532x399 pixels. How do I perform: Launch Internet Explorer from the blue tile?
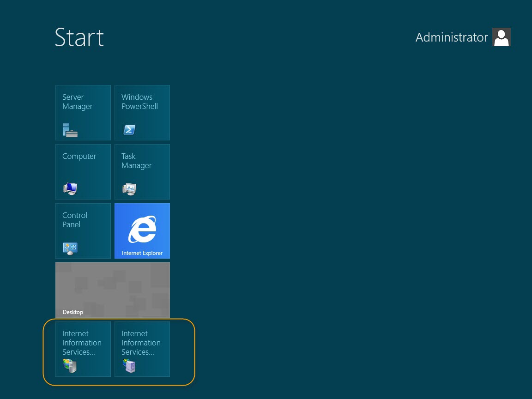[x=142, y=231]
